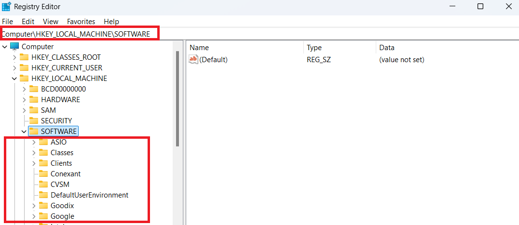The image size is (519, 225).
Task: Open the Edit menu
Action: (28, 22)
